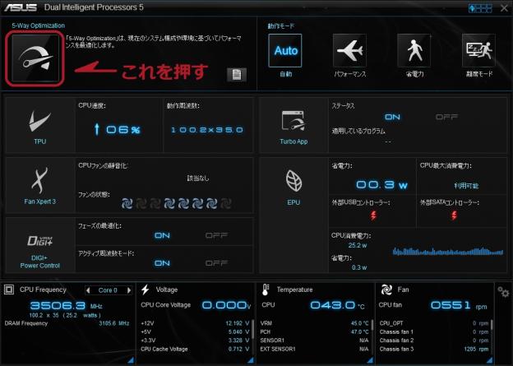Set phase optimization to ON

click(x=162, y=235)
